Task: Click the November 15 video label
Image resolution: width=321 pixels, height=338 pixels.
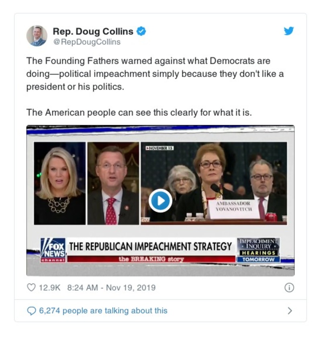Action: pyautogui.click(x=160, y=148)
